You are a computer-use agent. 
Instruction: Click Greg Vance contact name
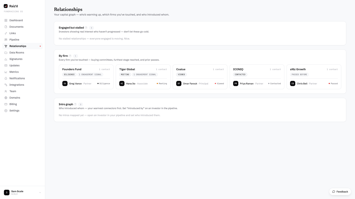[x=75, y=83]
